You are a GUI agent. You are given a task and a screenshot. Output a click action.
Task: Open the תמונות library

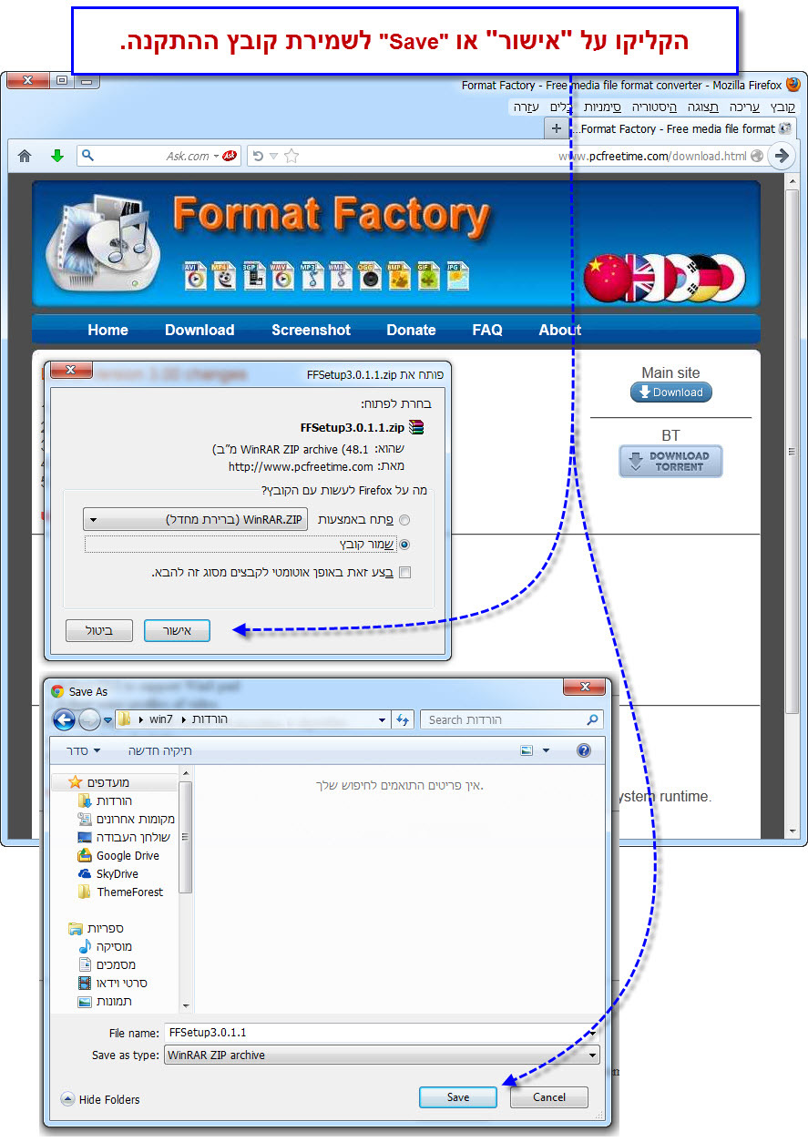point(105,1001)
